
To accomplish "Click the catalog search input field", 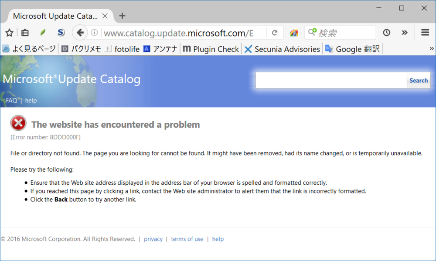I will pos(331,80).
